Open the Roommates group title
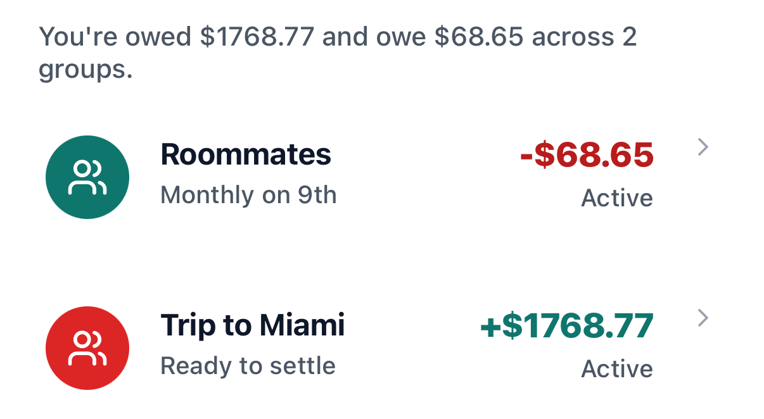Viewport: 764px width, 419px height. click(x=246, y=154)
